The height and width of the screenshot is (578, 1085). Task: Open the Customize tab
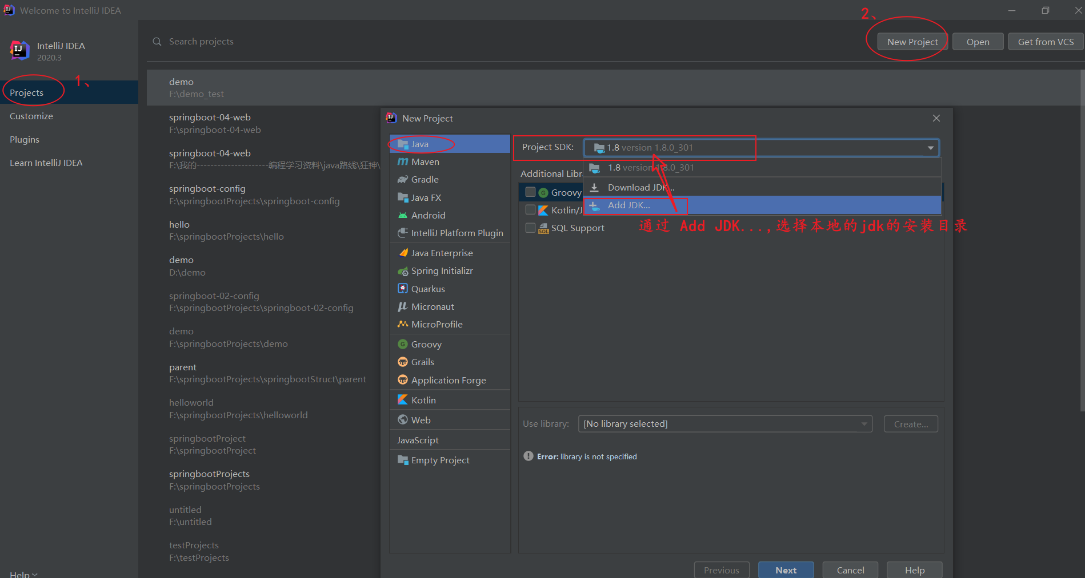(69, 116)
